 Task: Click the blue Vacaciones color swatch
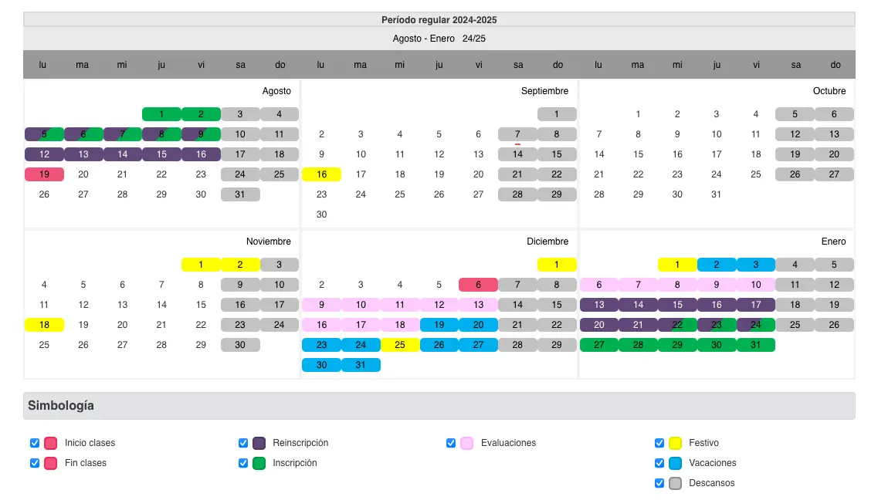coord(676,463)
